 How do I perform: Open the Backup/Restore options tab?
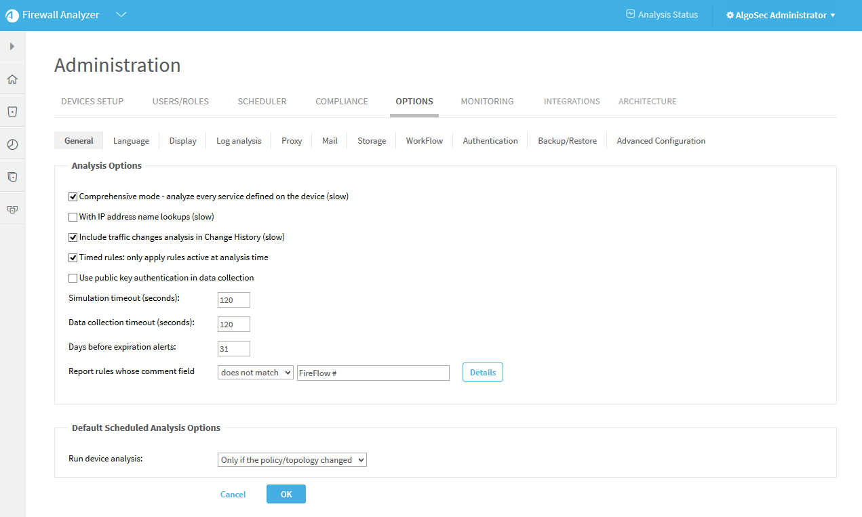(567, 141)
